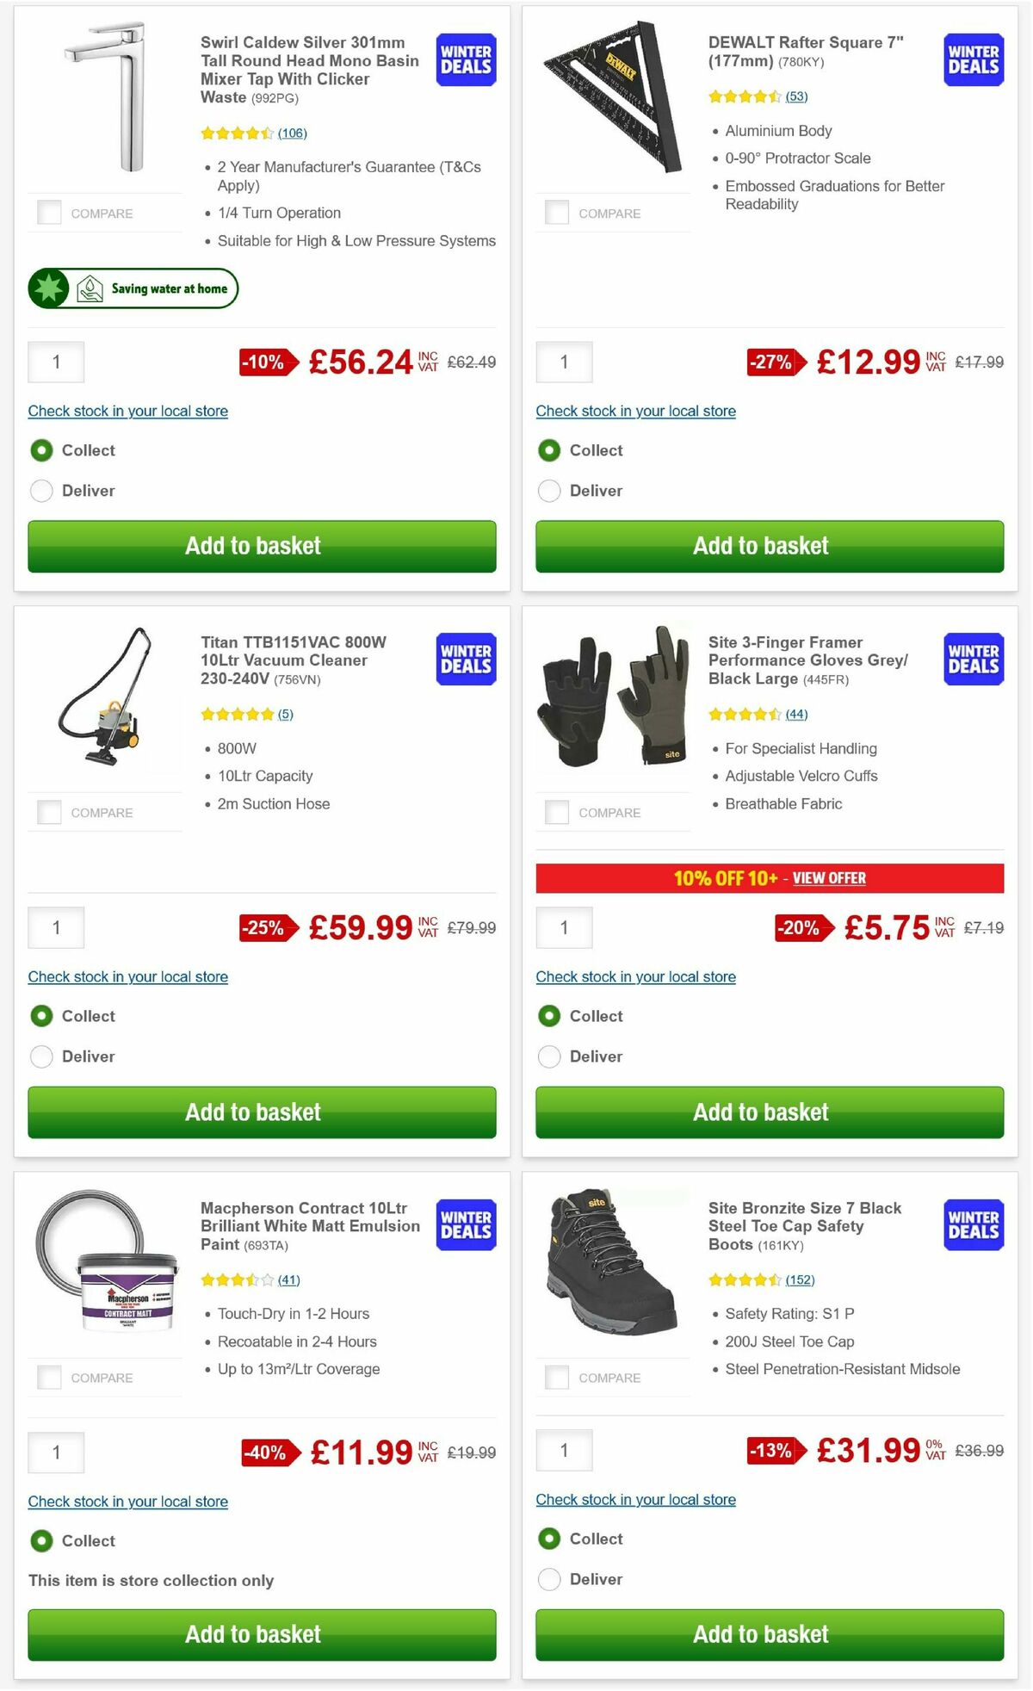Choose Deliver for the Framer gloves
Viewport: 1033px width, 1691px height.
tap(549, 1056)
